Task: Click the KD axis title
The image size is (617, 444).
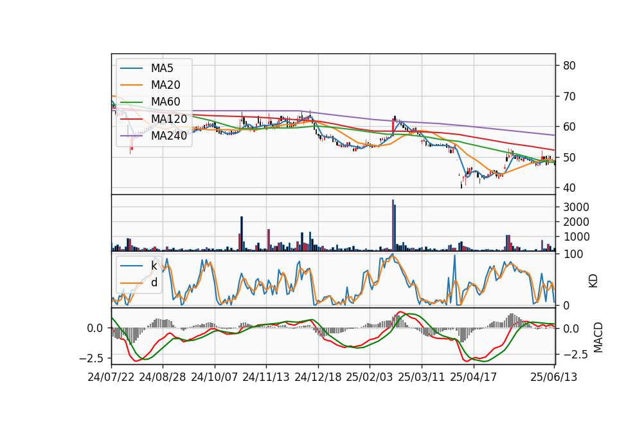Action: [x=593, y=281]
